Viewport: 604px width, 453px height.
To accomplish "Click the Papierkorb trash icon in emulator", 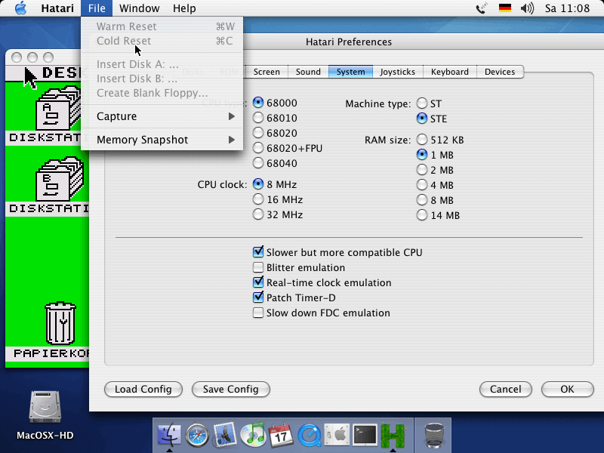I will click(60, 323).
